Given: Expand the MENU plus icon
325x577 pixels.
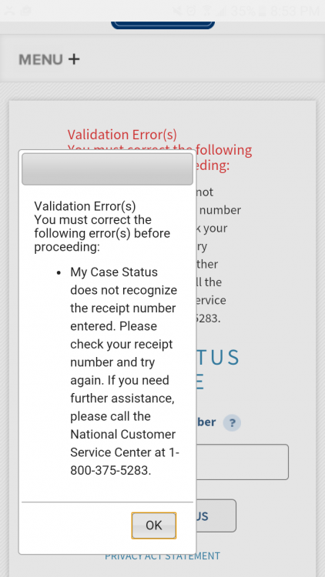Looking at the screenshot, I should click(74, 59).
